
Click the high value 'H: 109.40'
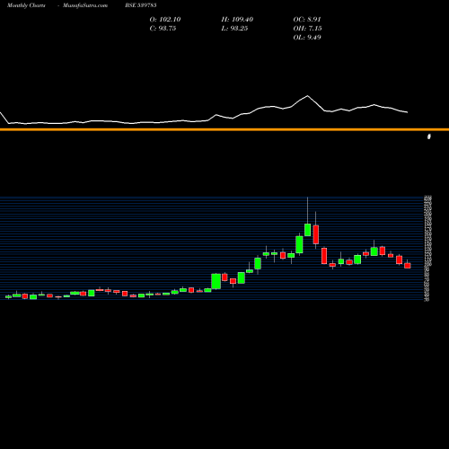point(237,20)
